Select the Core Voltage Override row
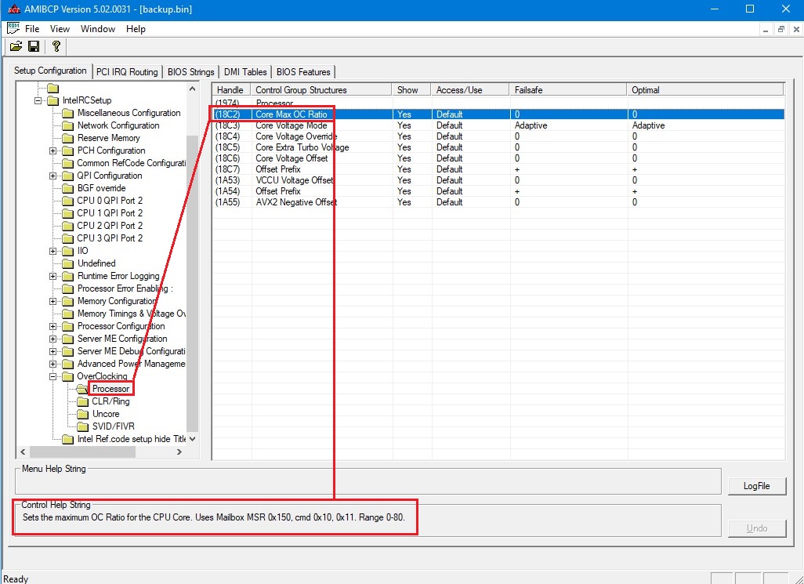This screenshot has width=804, height=584. [498, 136]
